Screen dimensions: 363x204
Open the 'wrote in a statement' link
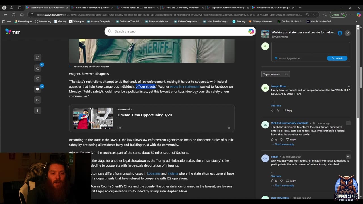[185, 87]
